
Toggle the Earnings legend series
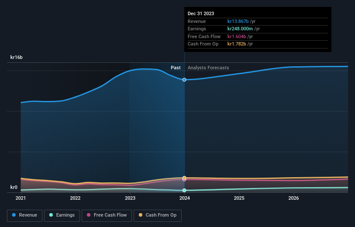62,215
